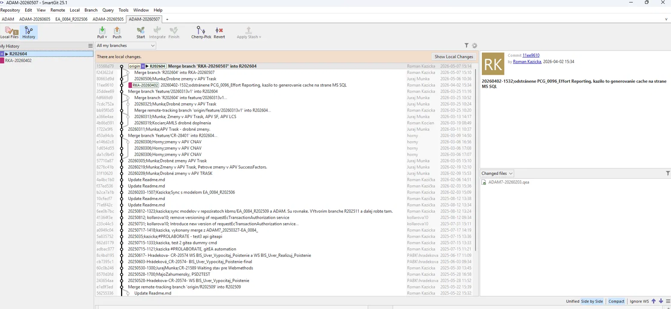Switch to the ADAM repository tab

(8, 19)
